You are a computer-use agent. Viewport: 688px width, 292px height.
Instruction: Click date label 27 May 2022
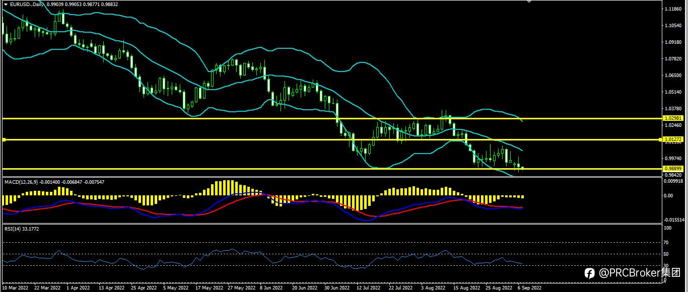coord(241,288)
